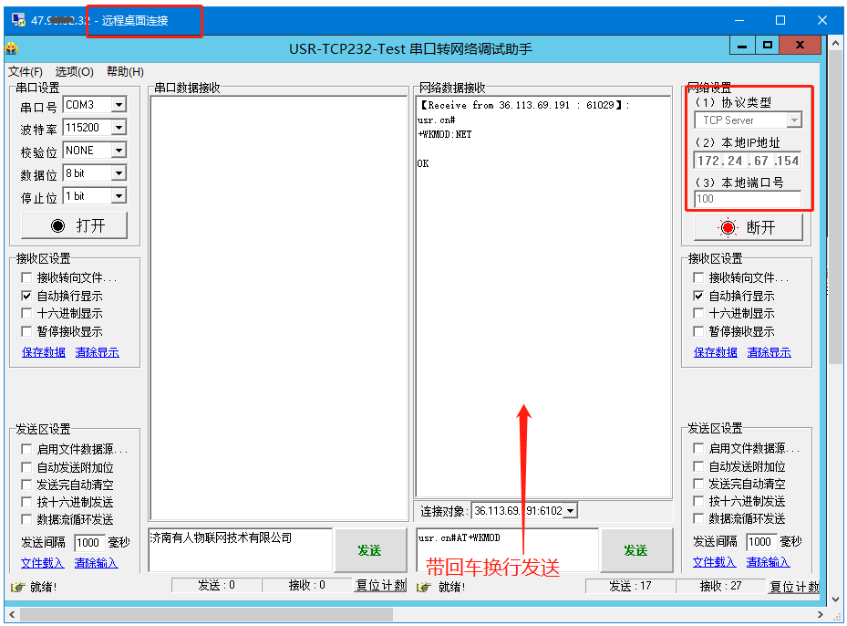Click serial side 保存数据 link
Screen dimensions: 847x626
(x=43, y=352)
